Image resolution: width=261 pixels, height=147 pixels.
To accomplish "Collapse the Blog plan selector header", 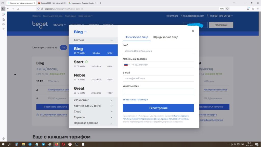I will coord(80,32).
